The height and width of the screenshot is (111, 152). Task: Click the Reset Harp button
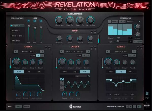coord(19,106)
